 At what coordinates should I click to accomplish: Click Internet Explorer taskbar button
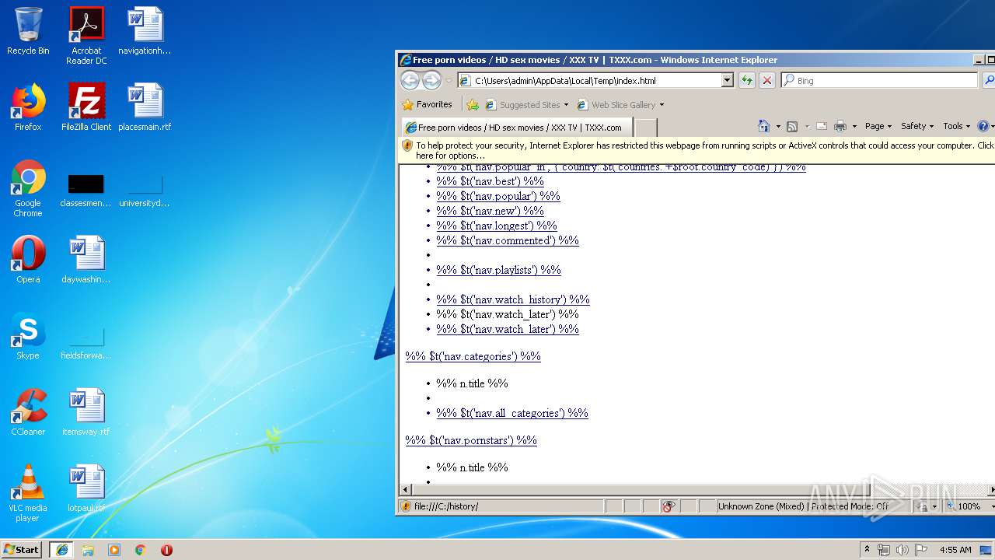coord(61,549)
